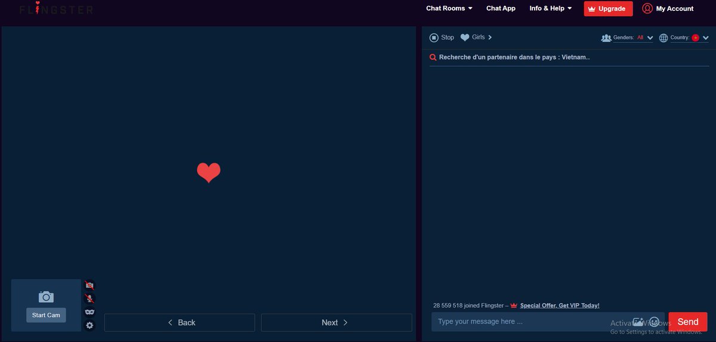716x342 pixels.
Task: Toggle the muted microphone icon
Action: (x=89, y=299)
